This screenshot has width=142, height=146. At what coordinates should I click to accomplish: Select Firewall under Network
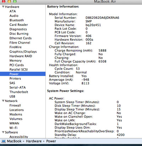(x=15, y=105)
